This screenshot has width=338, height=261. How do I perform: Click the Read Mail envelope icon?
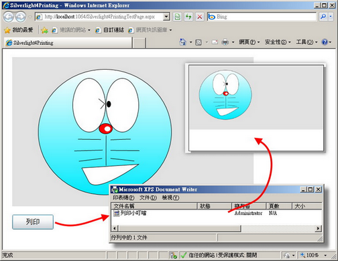click(x=215, y=42)
